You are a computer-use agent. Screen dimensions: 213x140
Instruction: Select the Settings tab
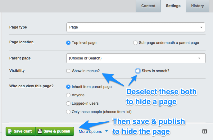(173, 6)
